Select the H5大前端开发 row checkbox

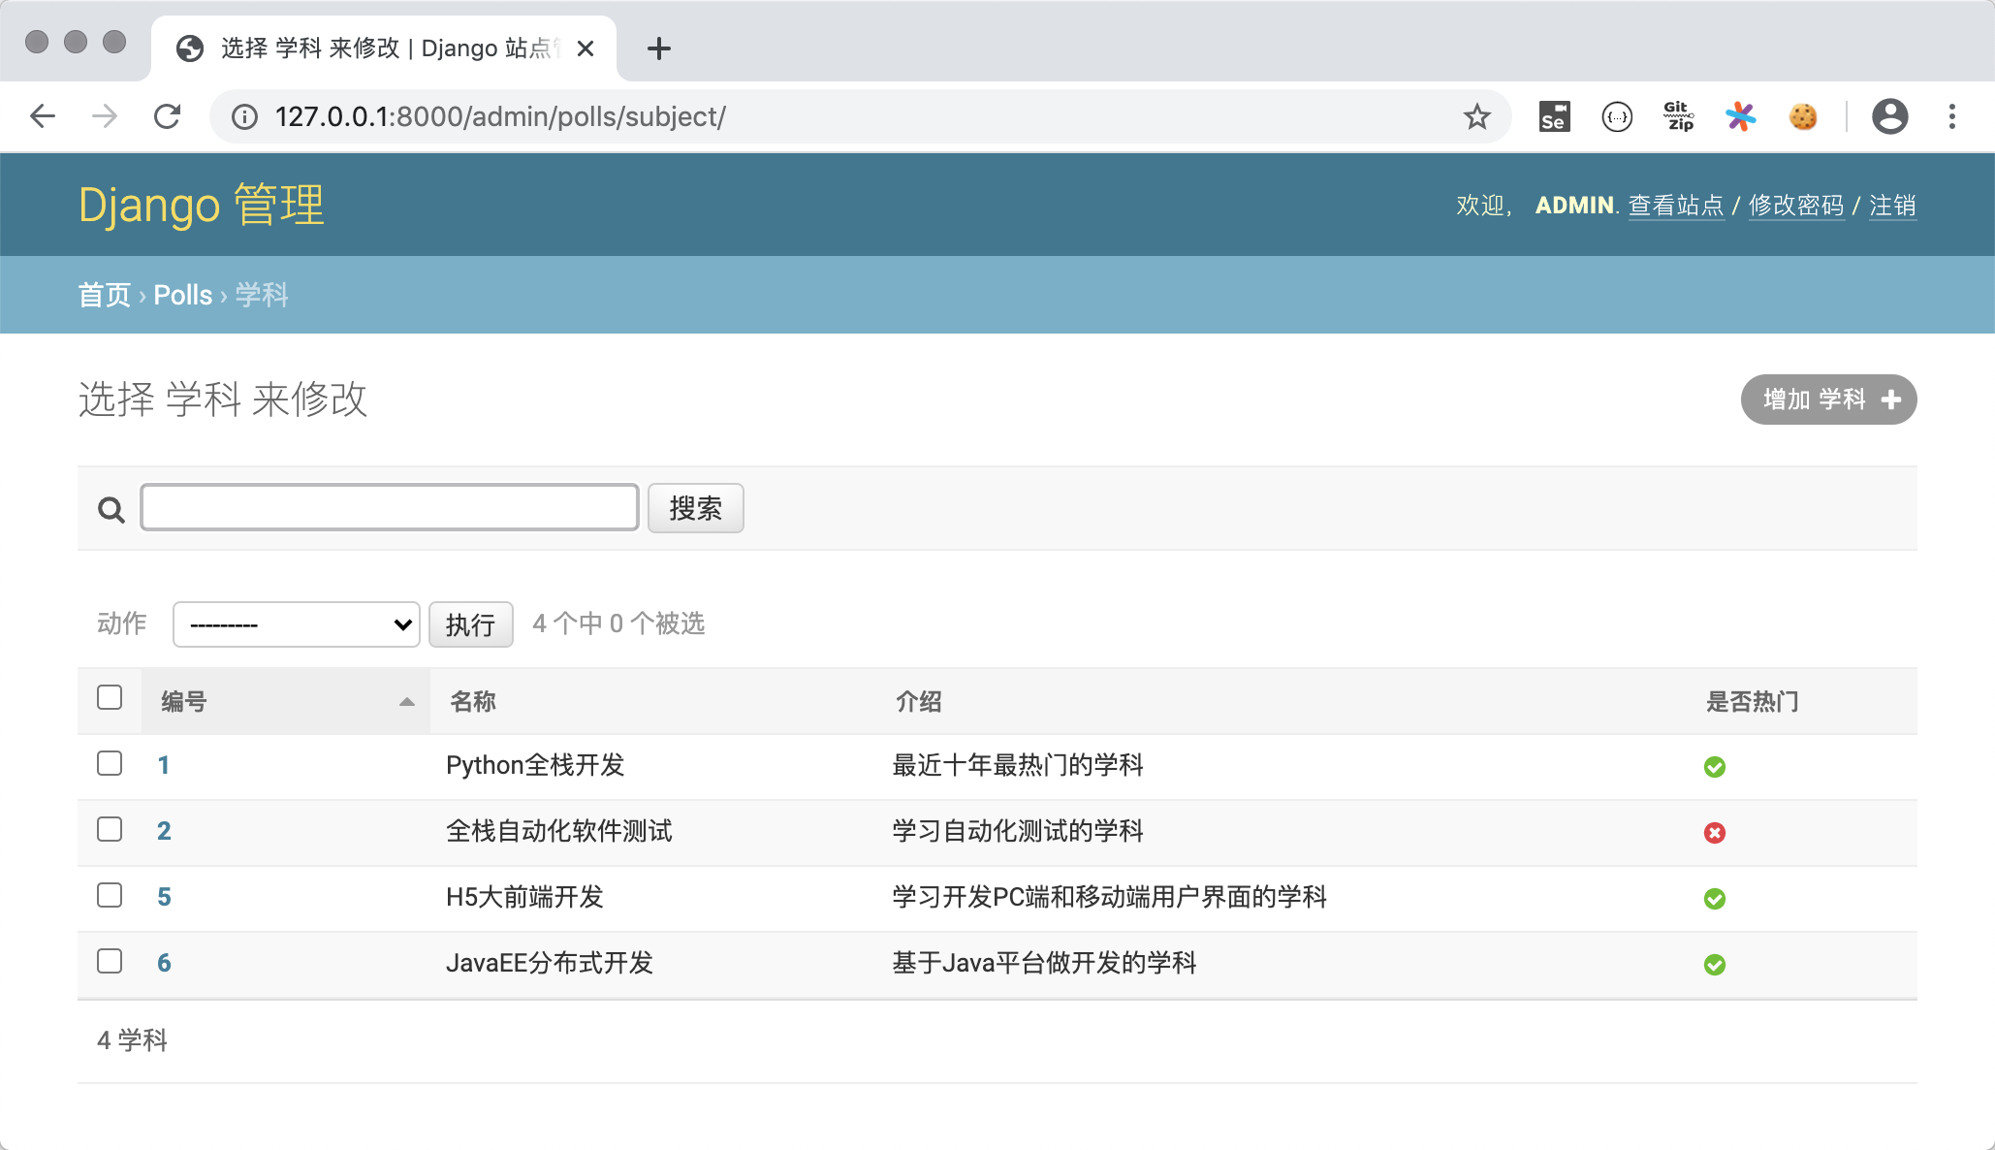110,896
